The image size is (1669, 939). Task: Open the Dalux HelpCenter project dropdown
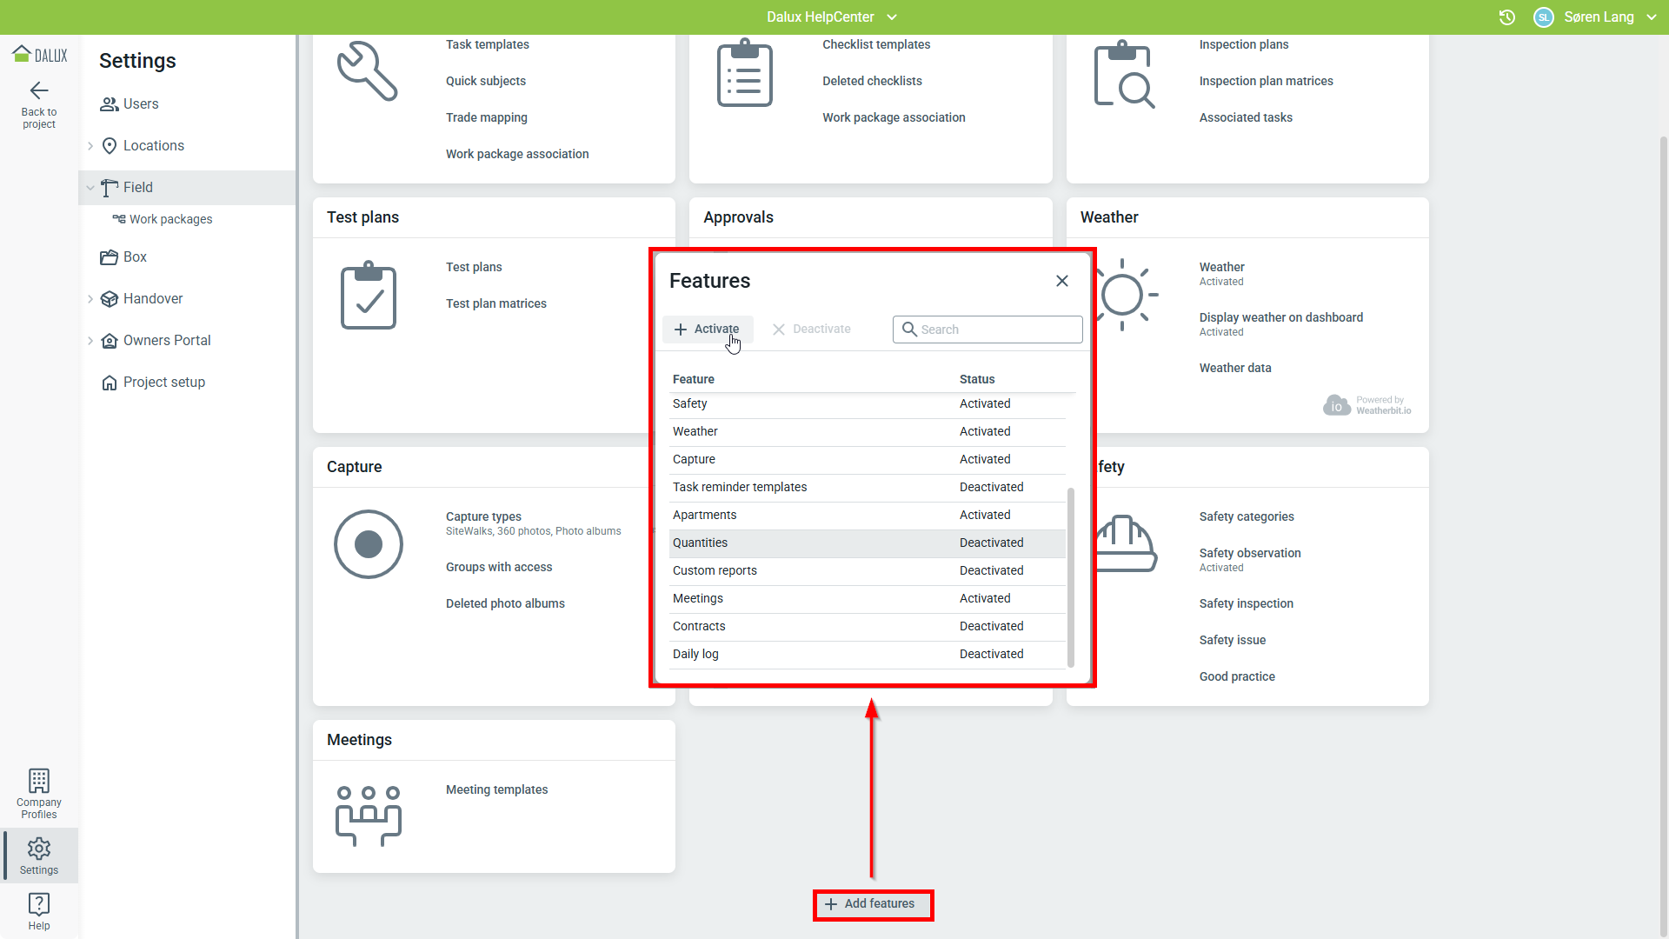(831, 17)
